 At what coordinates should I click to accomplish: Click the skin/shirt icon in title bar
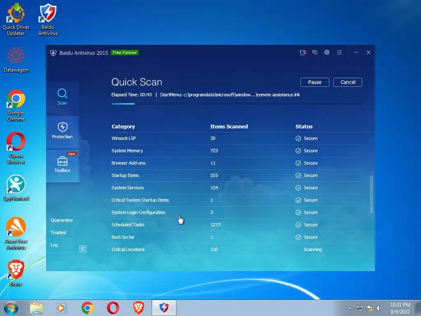303,52
